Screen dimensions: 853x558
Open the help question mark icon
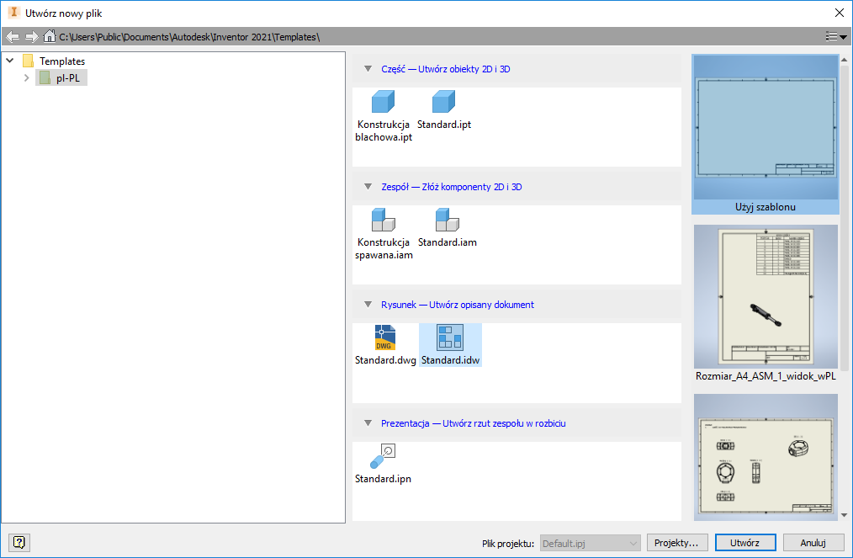(19, 542)
